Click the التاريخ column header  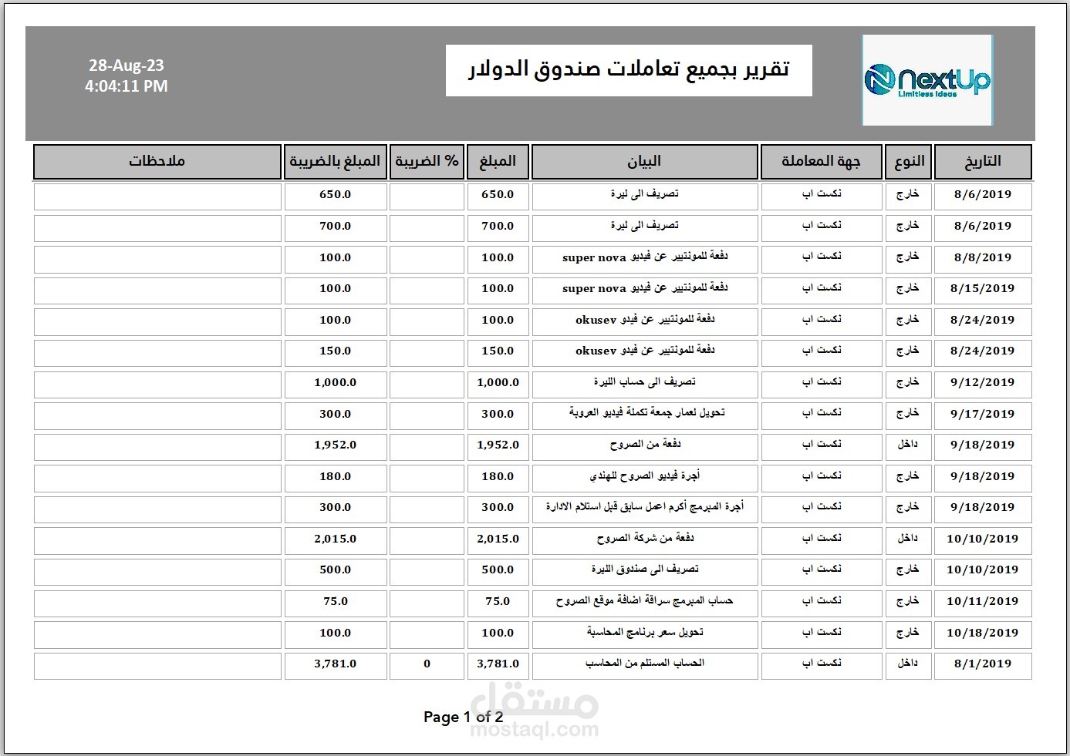tap(983, 162)
